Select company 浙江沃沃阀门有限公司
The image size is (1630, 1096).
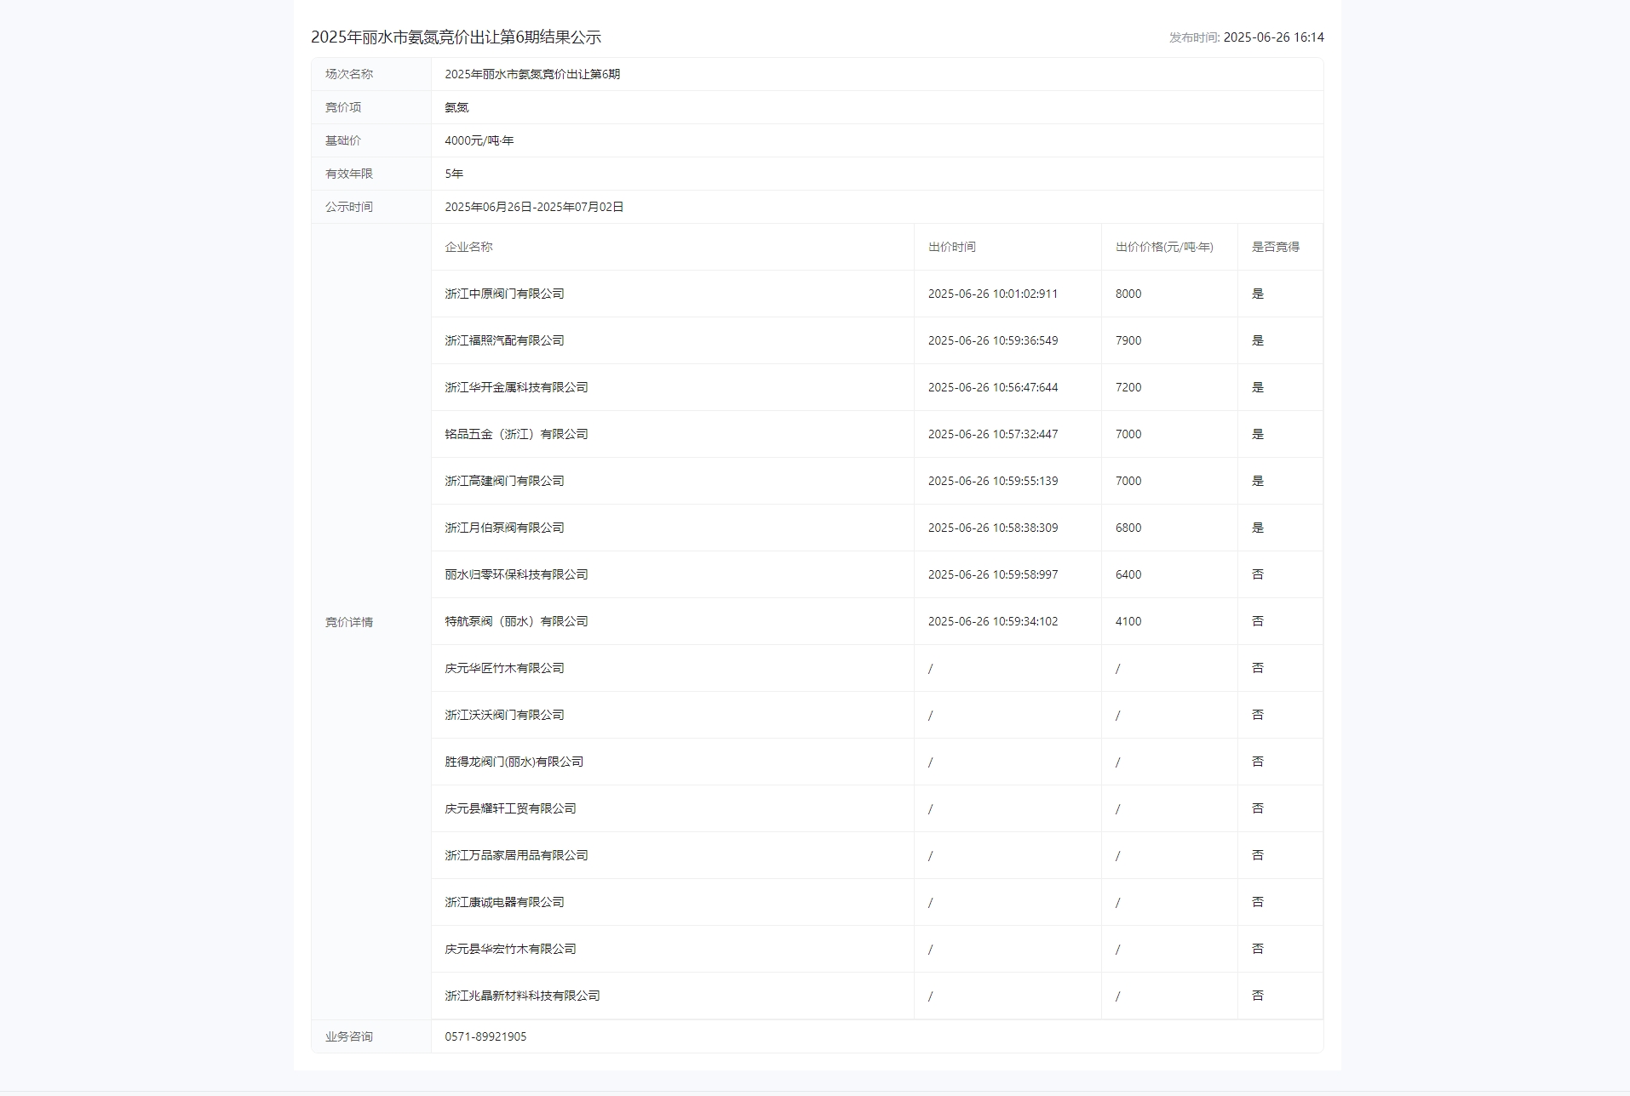tap(504, 715)
